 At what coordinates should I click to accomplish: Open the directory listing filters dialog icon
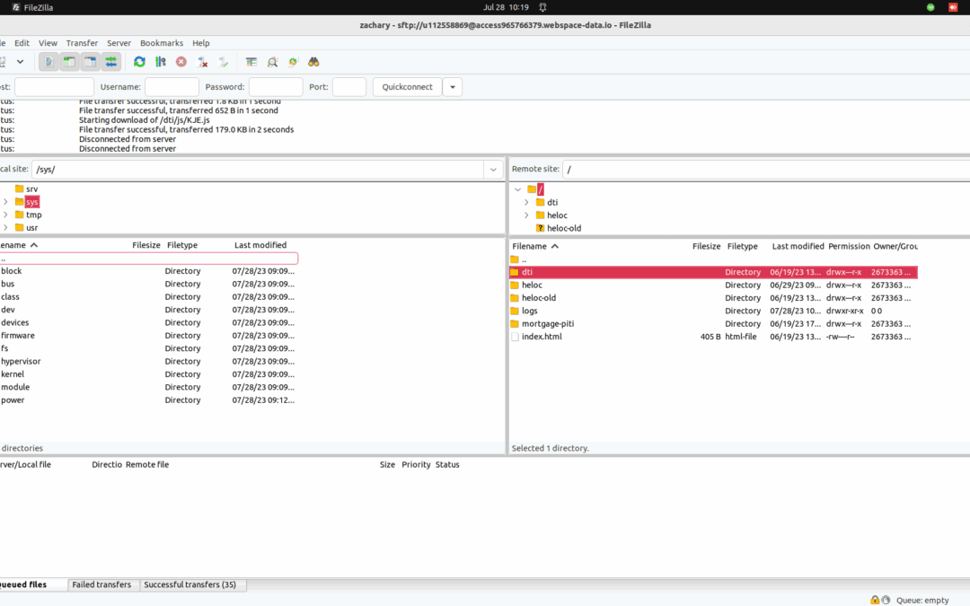[x=251, y=62]
